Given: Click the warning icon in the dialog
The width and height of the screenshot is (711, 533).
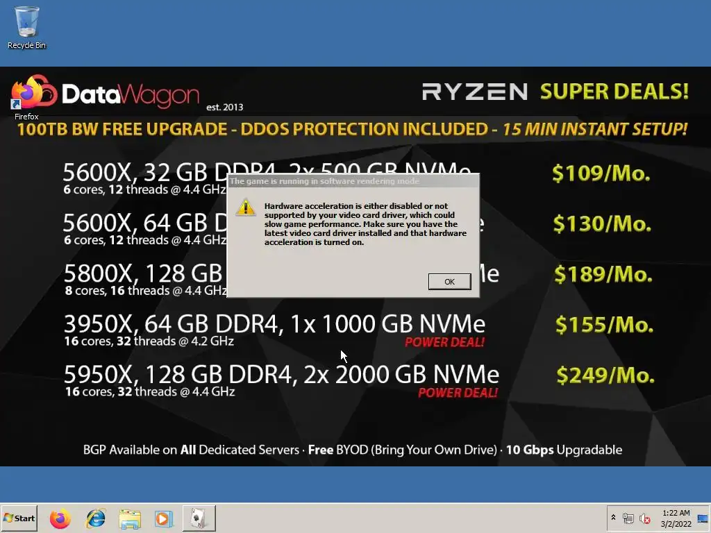Looking at the screenshot, I should pyautogui.click(x=246, y=208).
